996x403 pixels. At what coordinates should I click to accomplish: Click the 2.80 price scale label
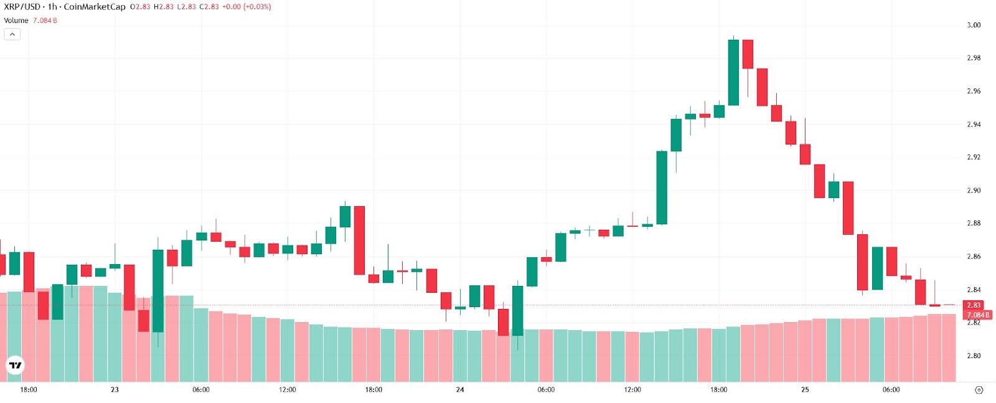974,356
